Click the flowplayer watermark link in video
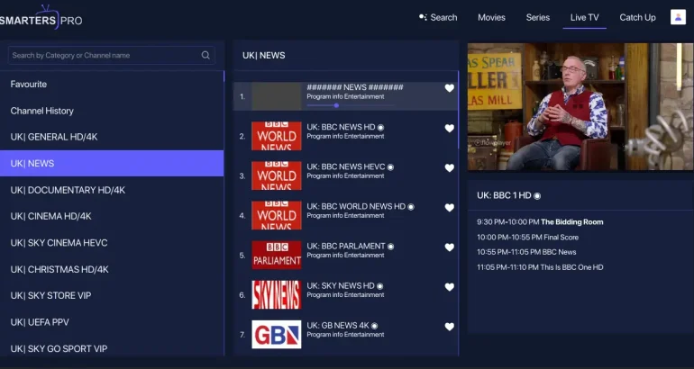The image size is (694, 369). coord(493,143)
